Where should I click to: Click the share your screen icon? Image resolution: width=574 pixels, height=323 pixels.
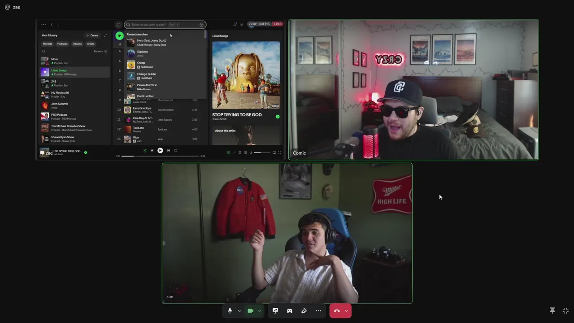click(275, 310)
